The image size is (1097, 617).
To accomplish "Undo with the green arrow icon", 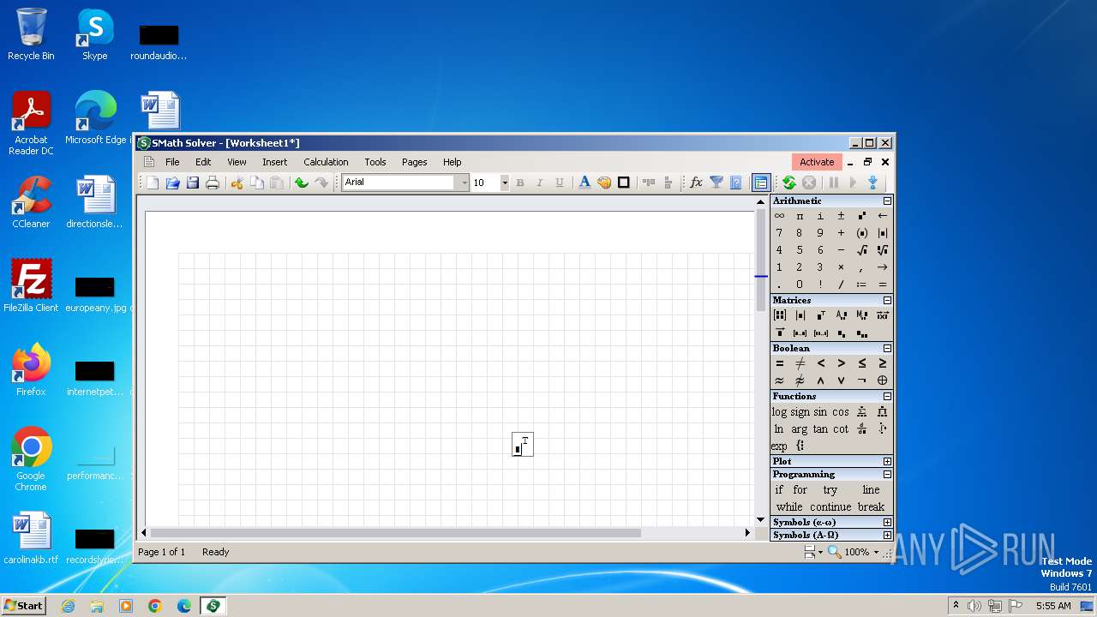I will 302,183.
